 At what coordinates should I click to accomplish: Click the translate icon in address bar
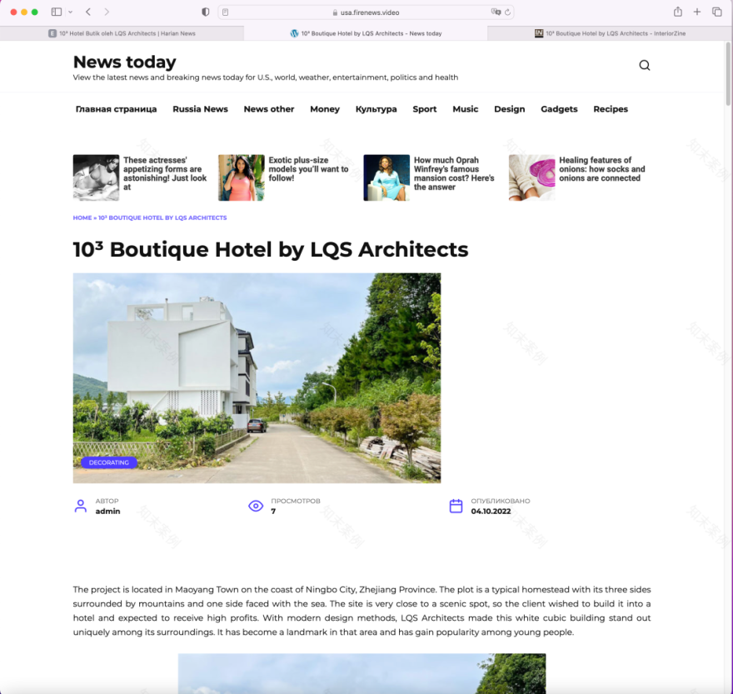pos(496,12)
